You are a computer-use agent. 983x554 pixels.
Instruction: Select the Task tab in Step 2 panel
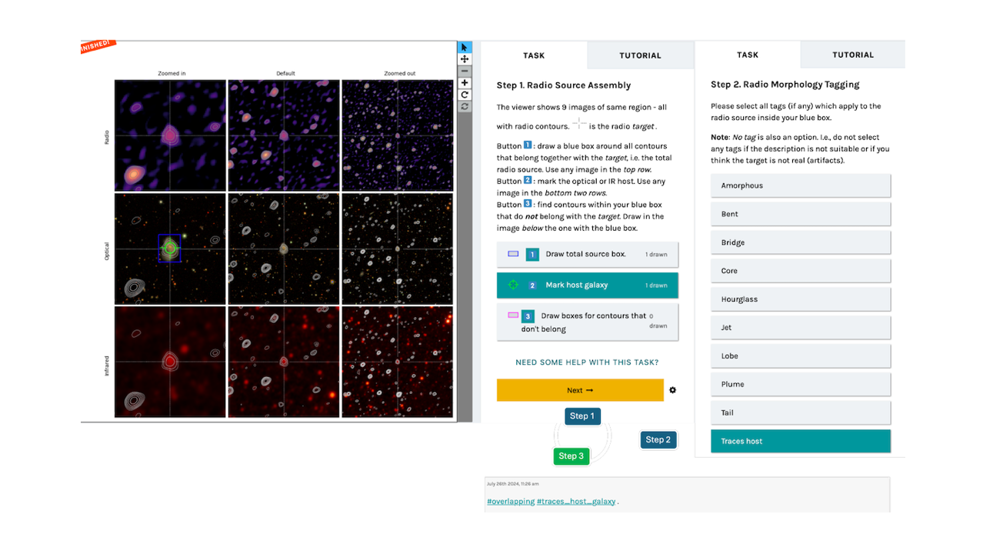[748, 55]
